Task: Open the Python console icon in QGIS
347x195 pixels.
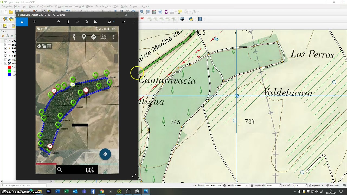Action: (191, 19)
